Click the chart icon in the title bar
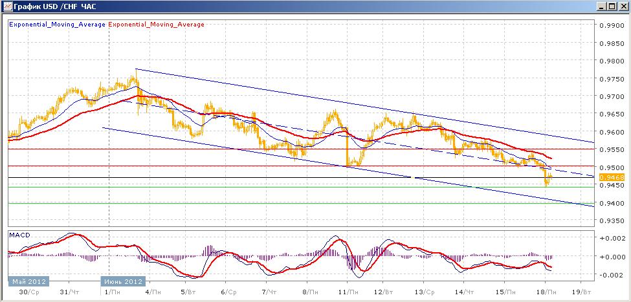Viewport: 631px width, 302px height. [x=7, y=6]
